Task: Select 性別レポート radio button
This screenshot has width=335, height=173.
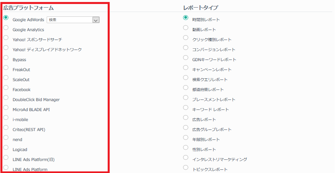Action: point(186,147)
